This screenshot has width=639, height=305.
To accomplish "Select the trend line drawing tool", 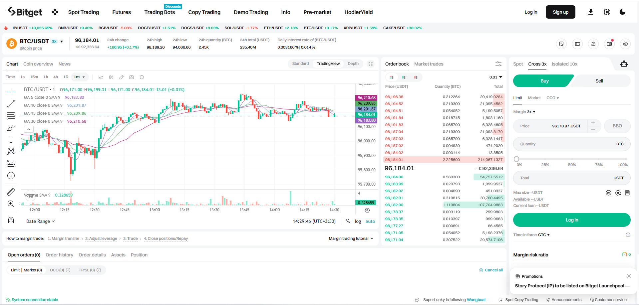I will coord(11,104).
